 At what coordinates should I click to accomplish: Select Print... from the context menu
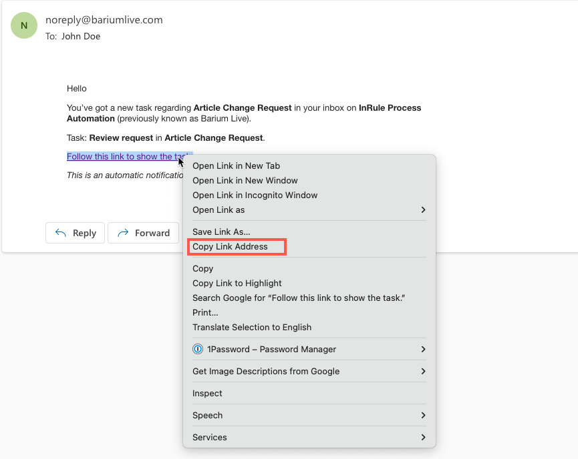204,312
